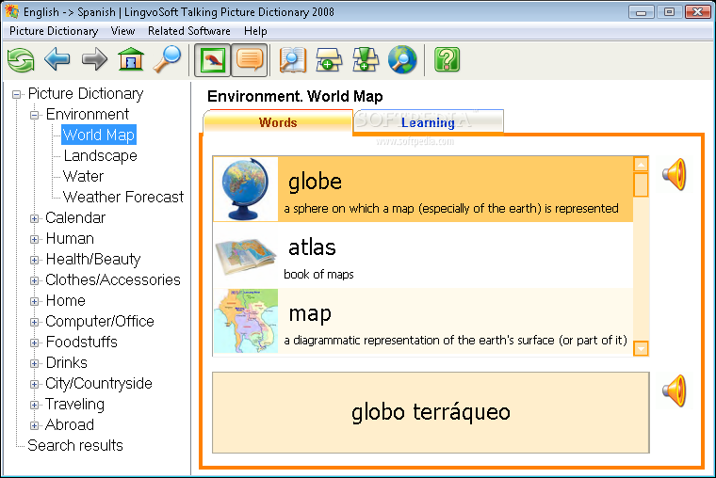The image size is (716, 478).
Task: Click word list scroll up arrow
Action: (x=642, y=165)
